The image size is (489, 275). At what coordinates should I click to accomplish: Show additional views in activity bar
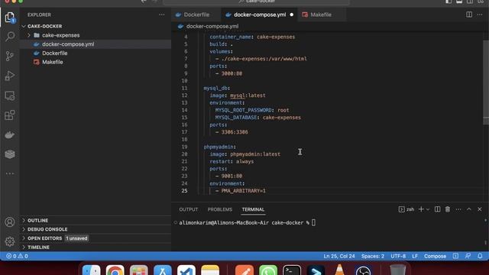pos(10,173)
